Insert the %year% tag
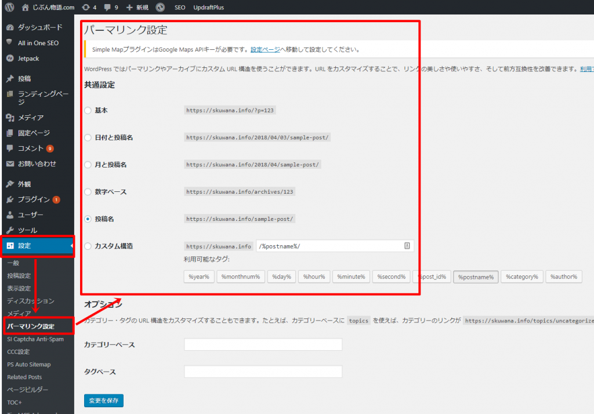The width and height of the screenshot is (594, 414). point(199,277)
